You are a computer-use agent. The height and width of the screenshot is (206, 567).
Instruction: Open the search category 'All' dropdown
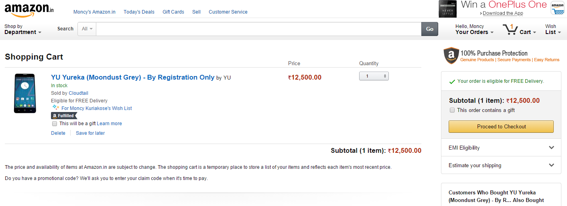click(87, 29)
